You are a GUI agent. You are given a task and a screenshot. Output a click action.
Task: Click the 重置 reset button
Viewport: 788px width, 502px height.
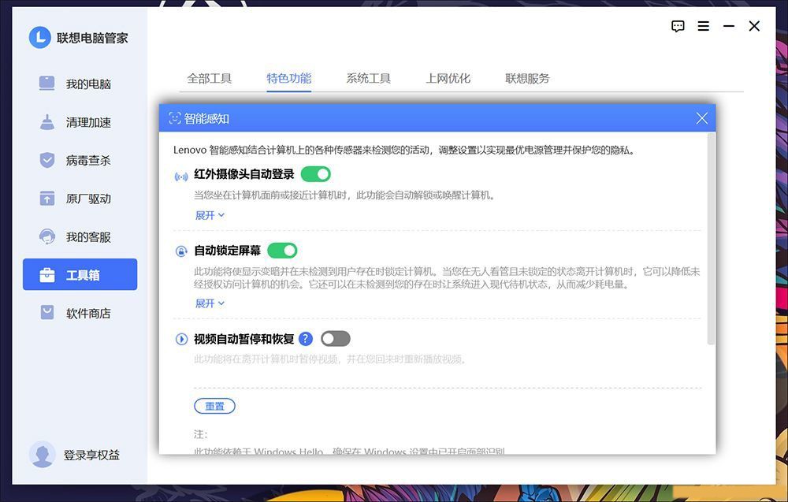(214, 406)
